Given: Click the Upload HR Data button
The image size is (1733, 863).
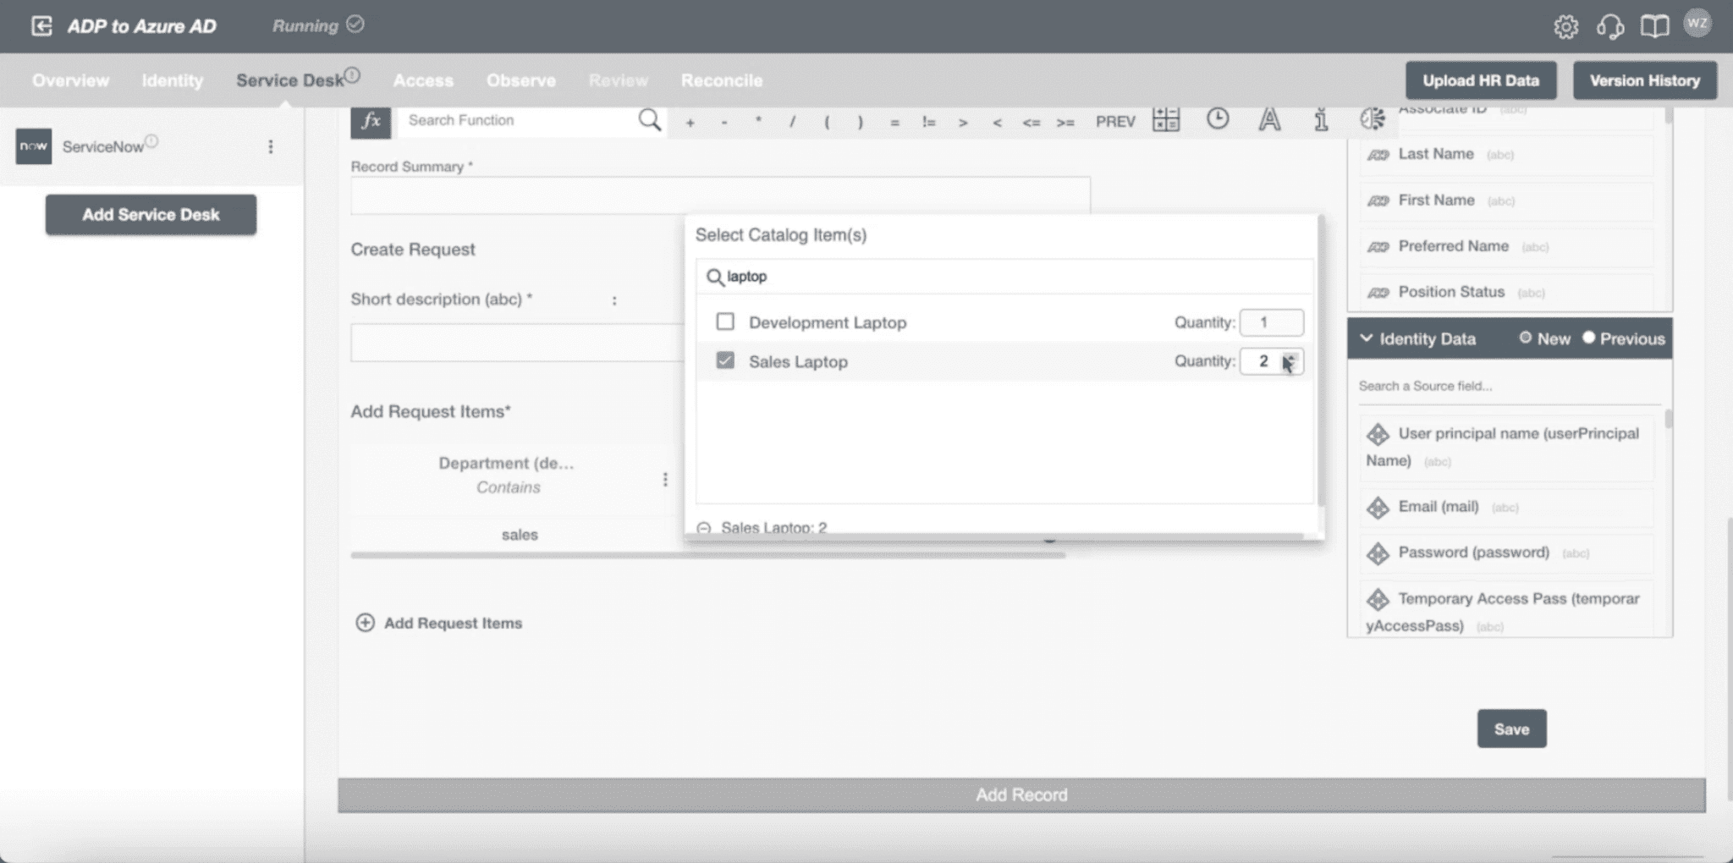Looking at the screenshot, I should pyautogui.click(x=1480, y=80).
